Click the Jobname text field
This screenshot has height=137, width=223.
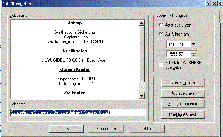pos(78,113)
